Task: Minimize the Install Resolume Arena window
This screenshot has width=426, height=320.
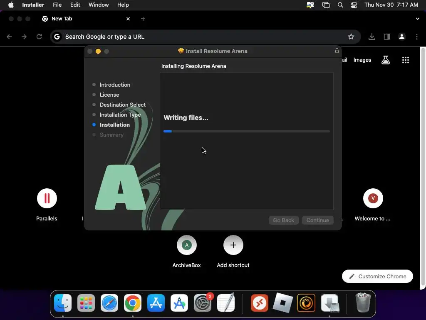Action: click(x=98, y=51)
